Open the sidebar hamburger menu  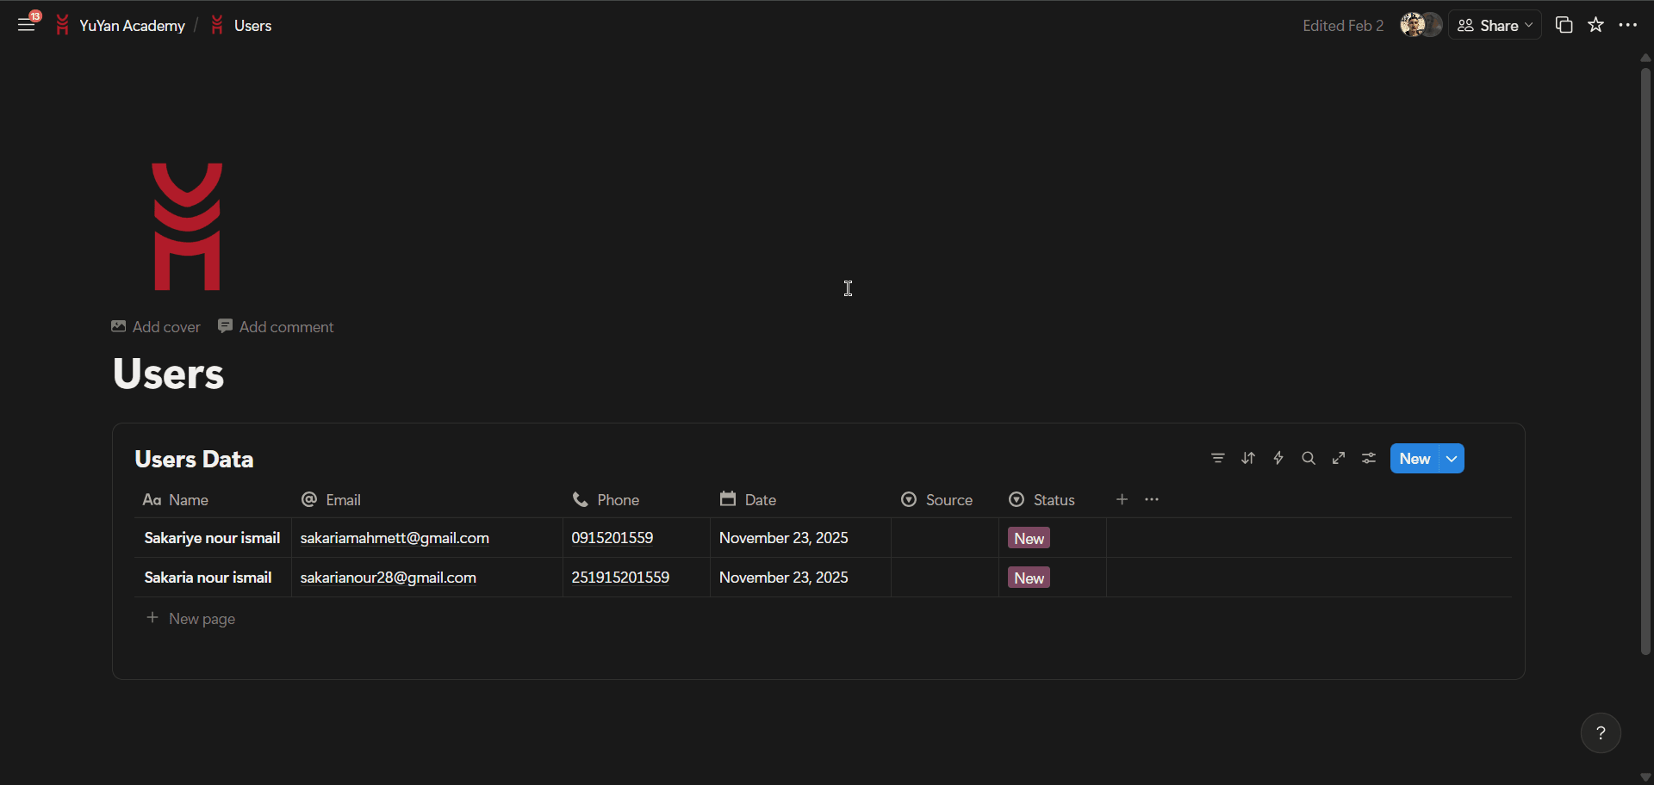click(27, 25)
